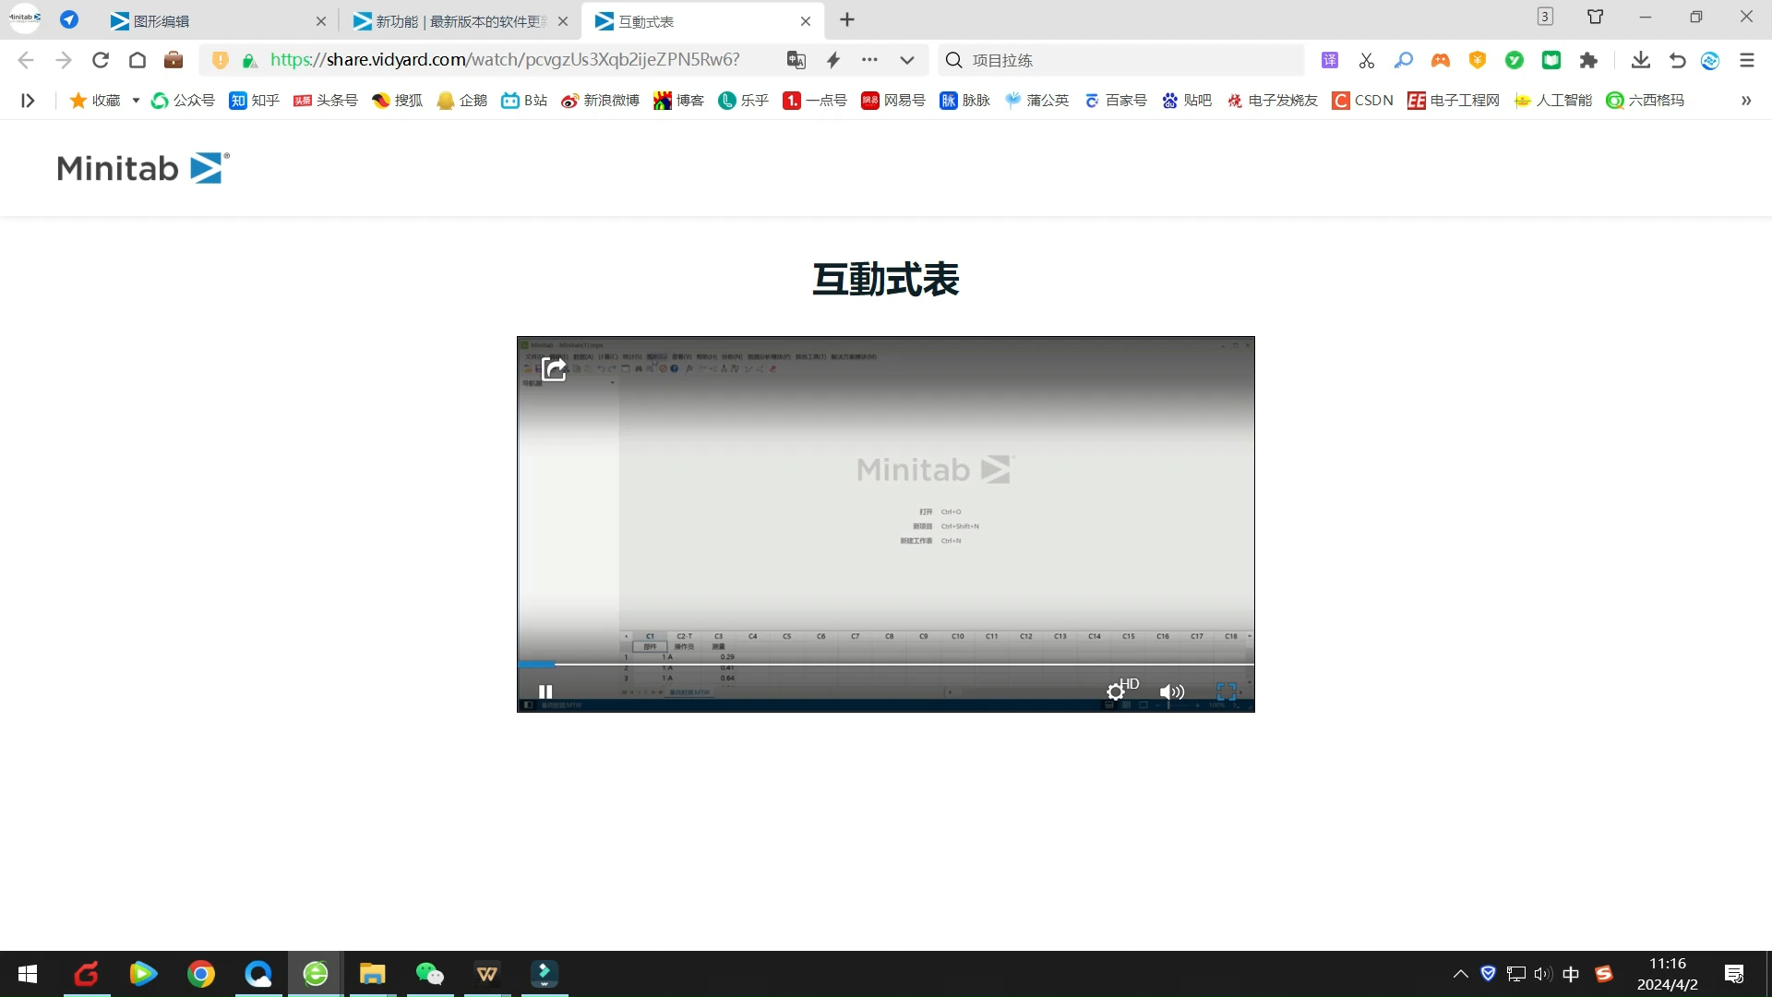Open File Explorer from taskbar
The height and width of the screenshot is (997, 1772).
[372, 974]
